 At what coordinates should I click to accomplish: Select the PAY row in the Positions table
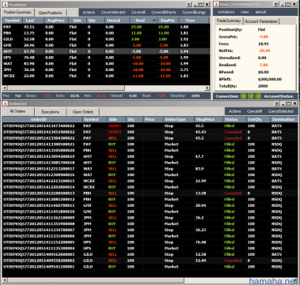click(x=106, y=27)
